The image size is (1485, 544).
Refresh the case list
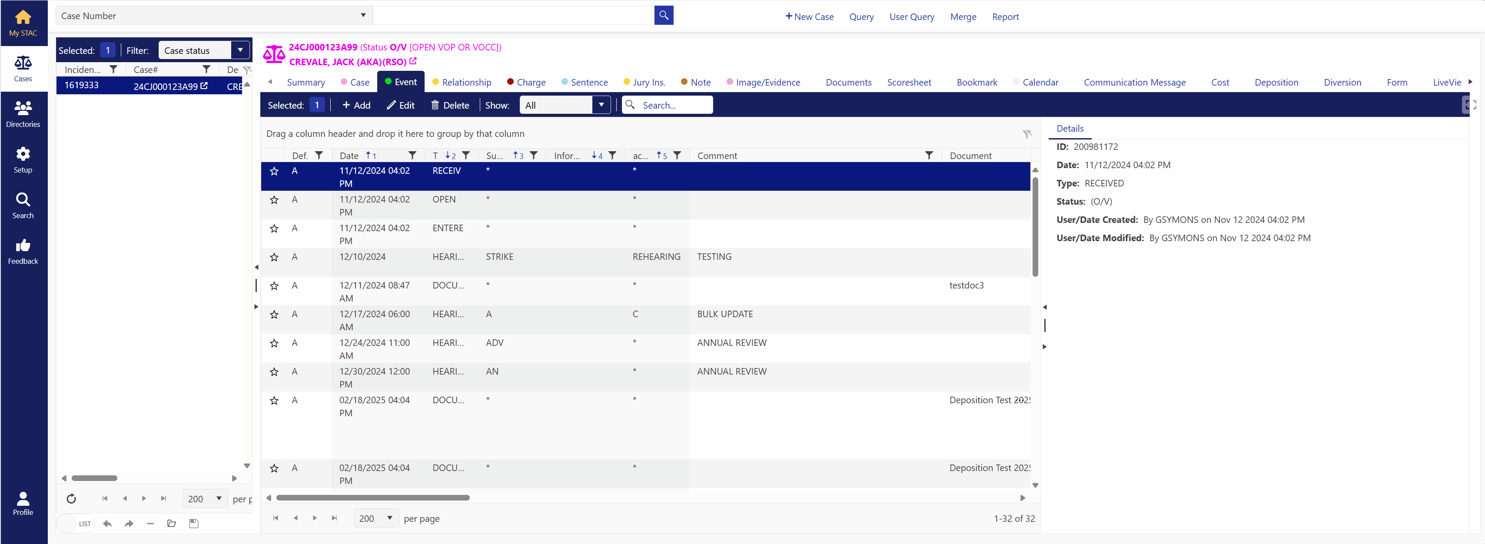(71, 498)
